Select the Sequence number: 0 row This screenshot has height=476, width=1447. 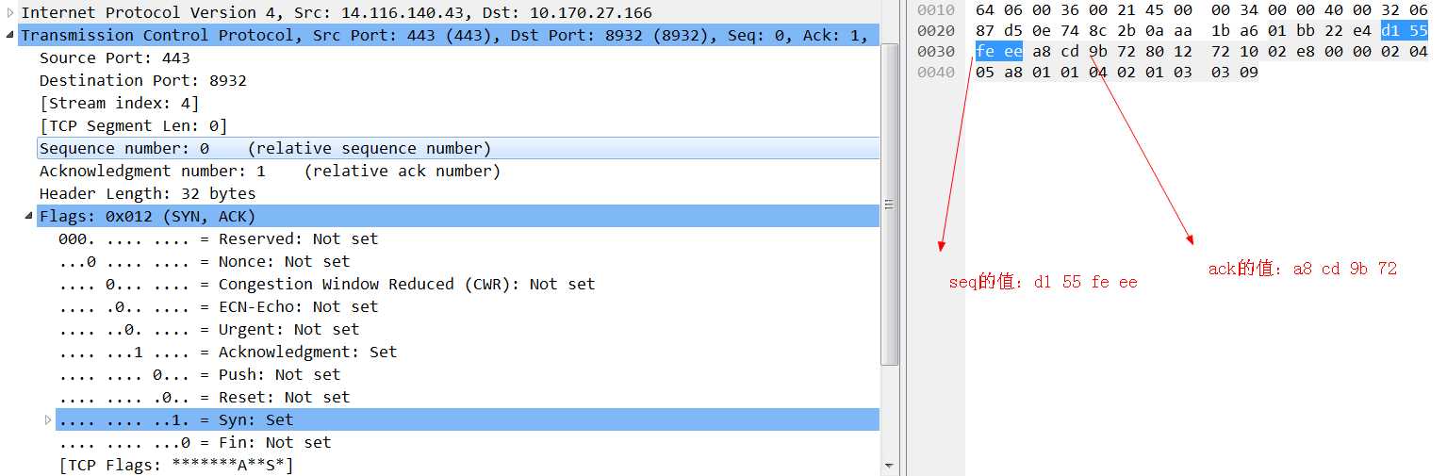click(x=458, y=148)
